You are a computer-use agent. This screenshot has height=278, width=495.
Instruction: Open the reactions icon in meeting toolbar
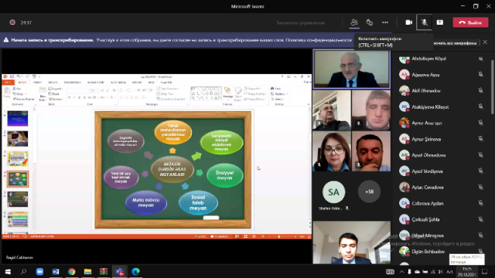click(x=370, y=22)
